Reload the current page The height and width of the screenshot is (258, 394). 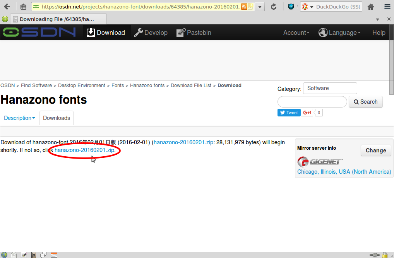coord(274,7)
